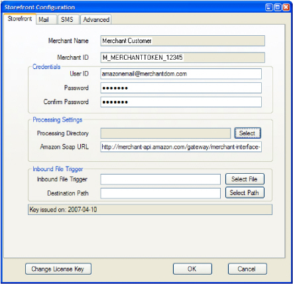Click into the Password field
Viewport: 293px width, 284px height.
(x=181, y=88)
